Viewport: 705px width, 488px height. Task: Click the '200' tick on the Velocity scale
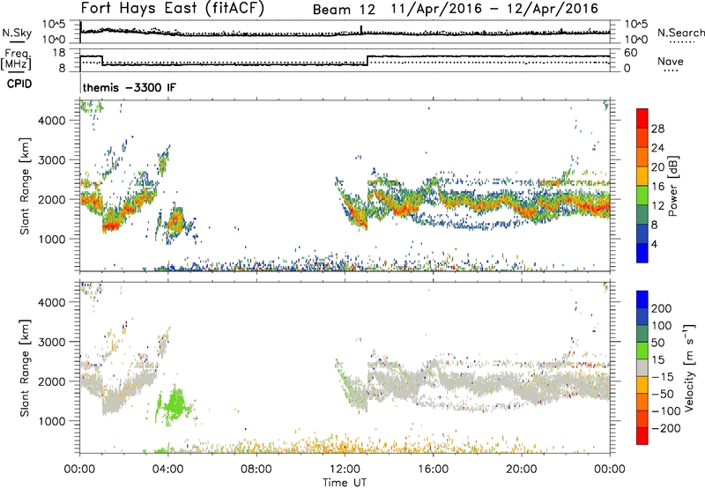pos(662,308)
